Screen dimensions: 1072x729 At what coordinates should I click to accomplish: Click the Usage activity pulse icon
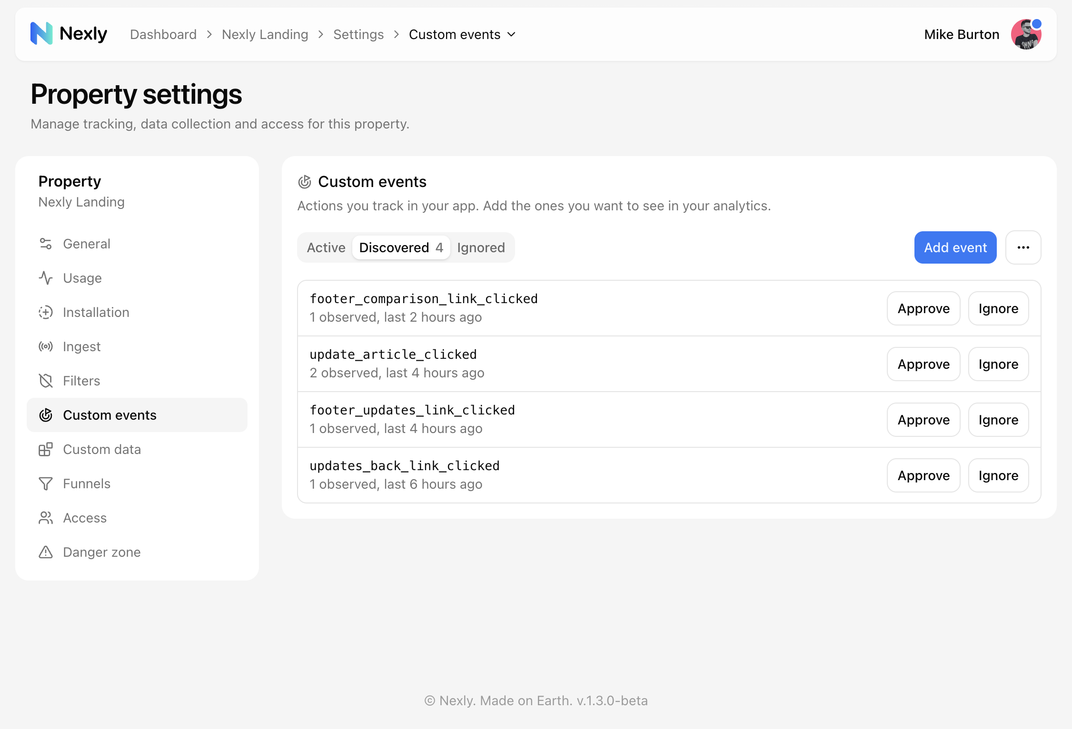tap(46, 278)
